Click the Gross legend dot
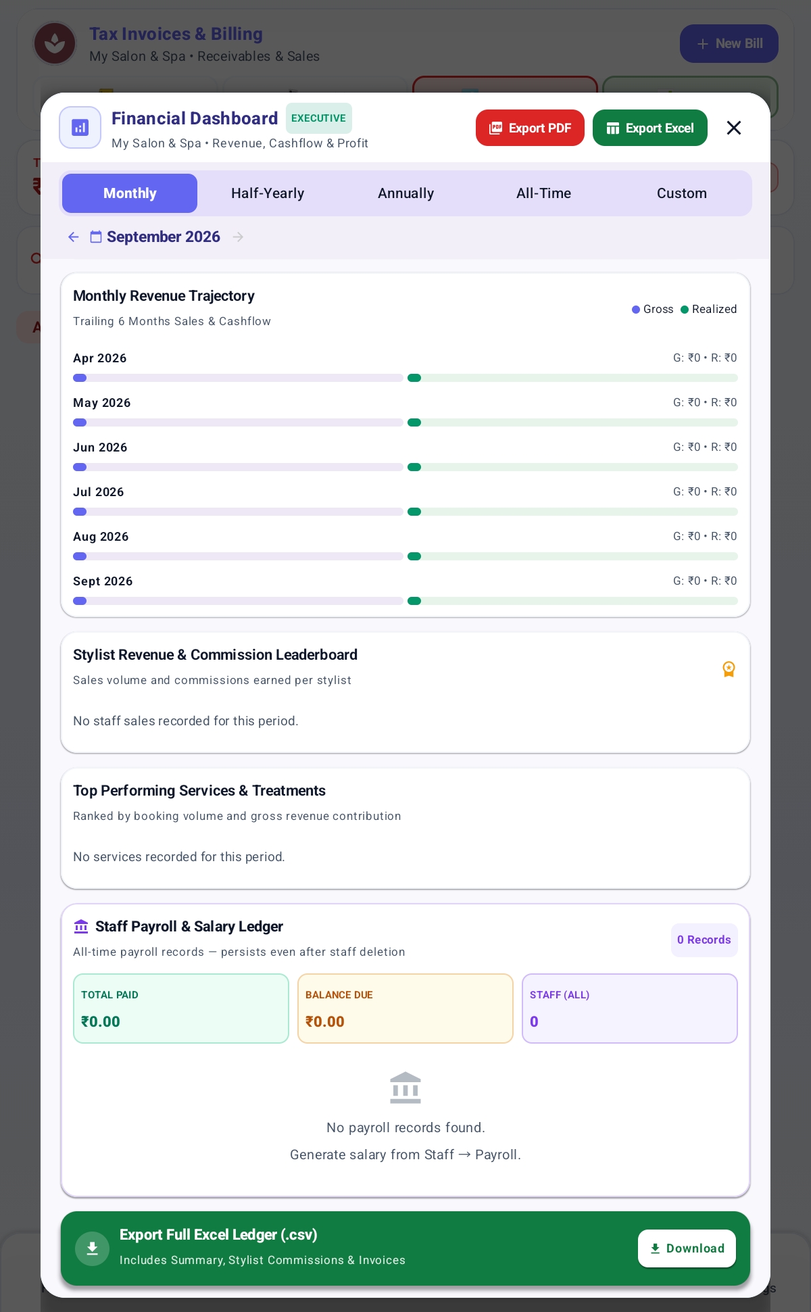This screenshot has height=1312, width=811. click(636, 310)
